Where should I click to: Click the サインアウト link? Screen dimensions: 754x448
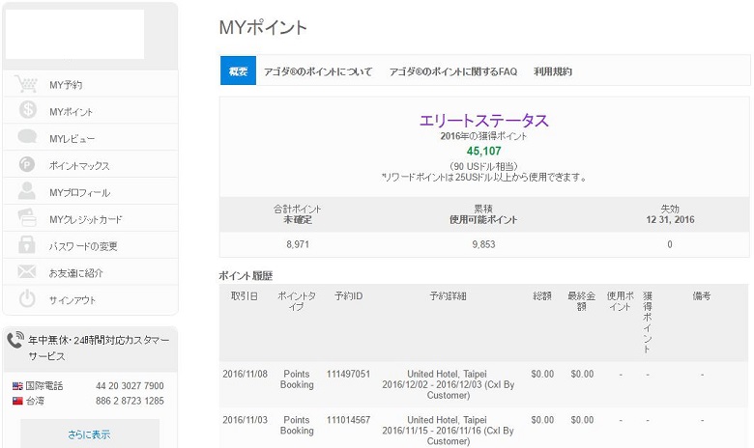(72, 299)
